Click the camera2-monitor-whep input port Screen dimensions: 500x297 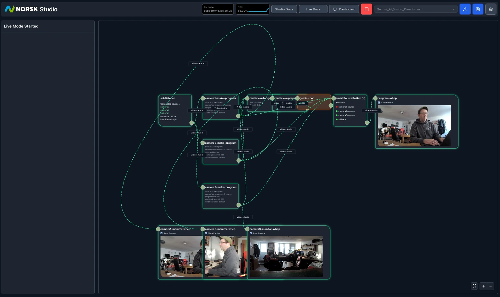[x=203, y=229]
